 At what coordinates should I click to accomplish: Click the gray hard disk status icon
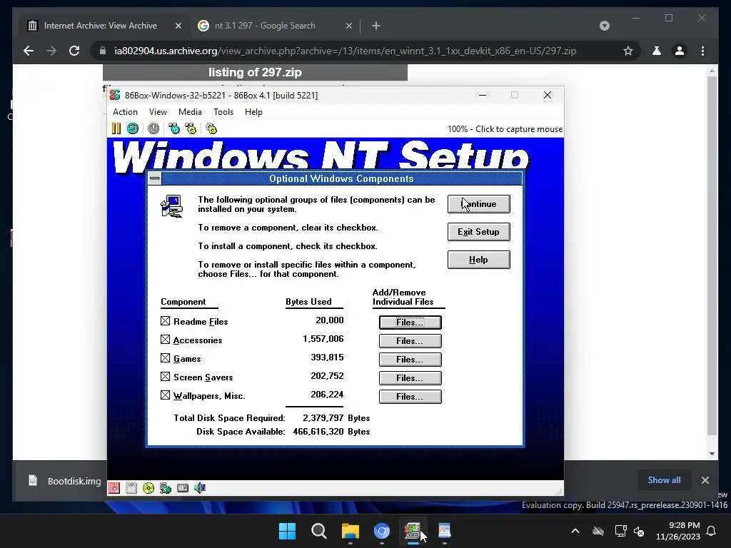tap(183, 488)
